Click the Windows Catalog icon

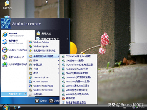tap(31, 42)
